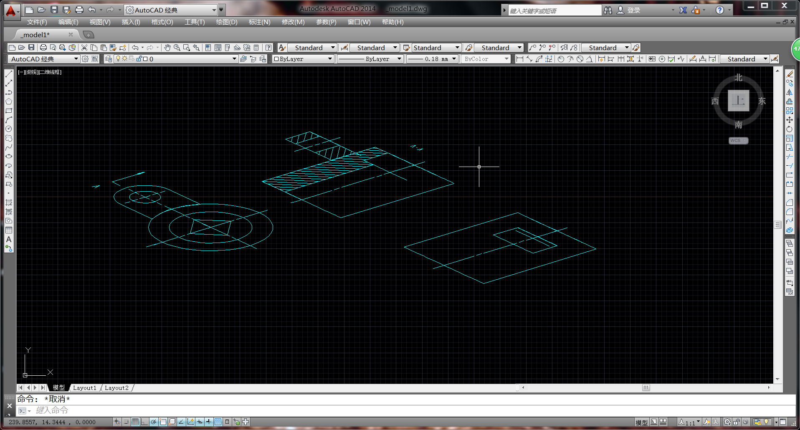Select the Ellipse draw tool
The height and width of the screenshot is (430, 800).
(x=9, y=157)
